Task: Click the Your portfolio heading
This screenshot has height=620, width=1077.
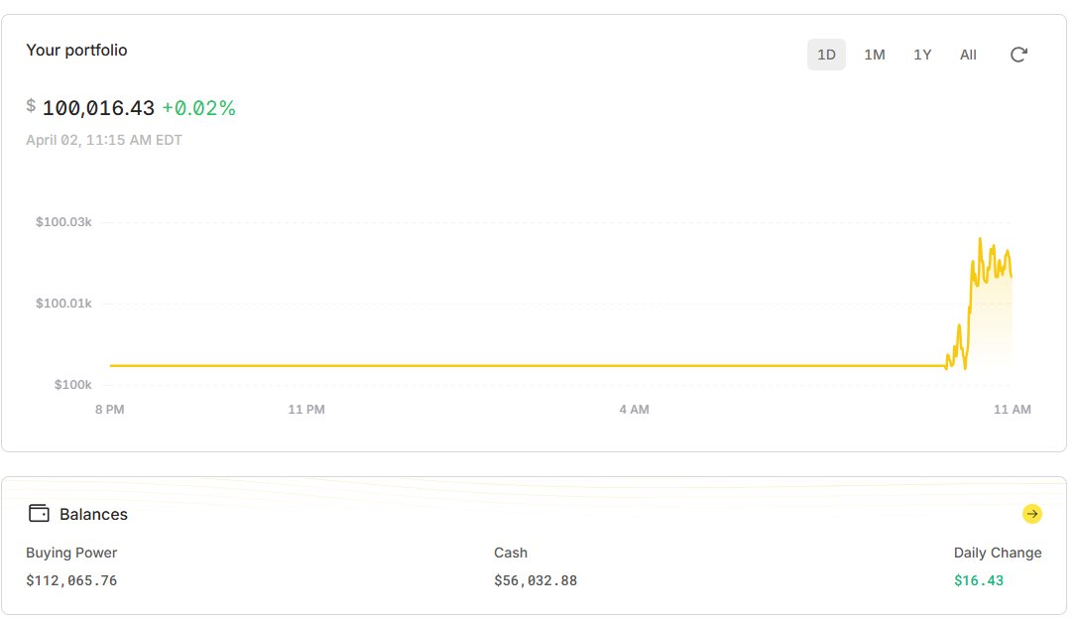Action: click(76, 51)
